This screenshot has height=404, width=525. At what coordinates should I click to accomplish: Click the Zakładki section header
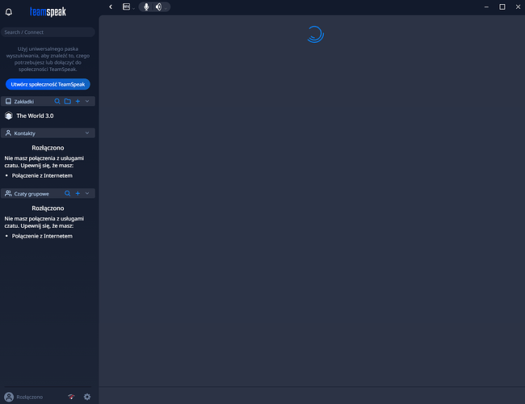[48, 101]
